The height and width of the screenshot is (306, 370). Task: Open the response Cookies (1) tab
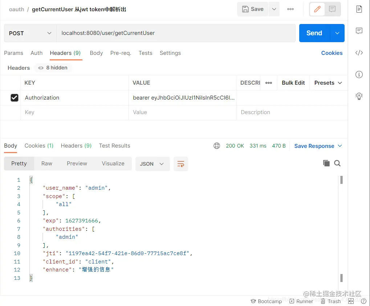click(x=39, y=146)
